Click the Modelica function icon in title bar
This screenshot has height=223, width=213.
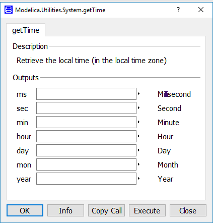click(x=9, y=10)
